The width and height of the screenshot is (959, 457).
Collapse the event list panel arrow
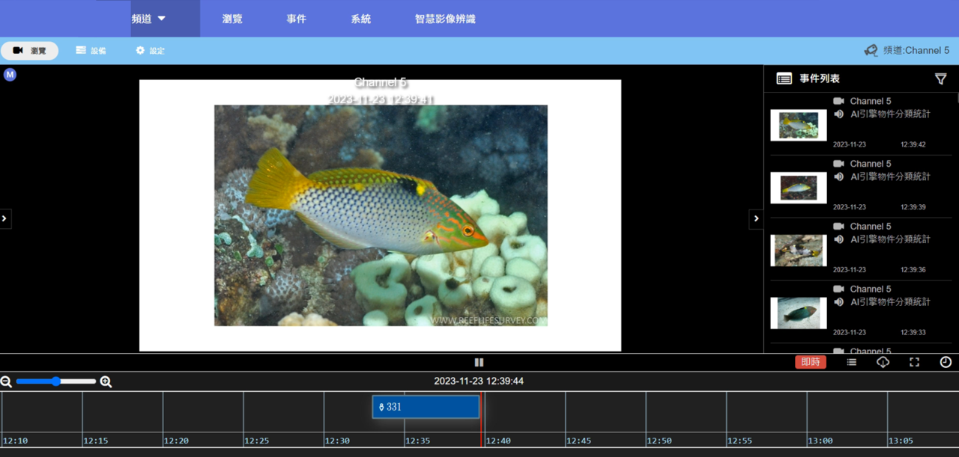(x=755, y=218)
